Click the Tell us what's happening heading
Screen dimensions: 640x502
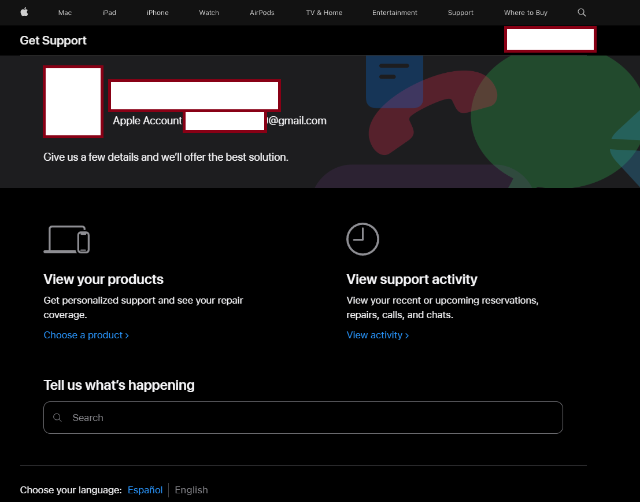[x=119, y=385]
